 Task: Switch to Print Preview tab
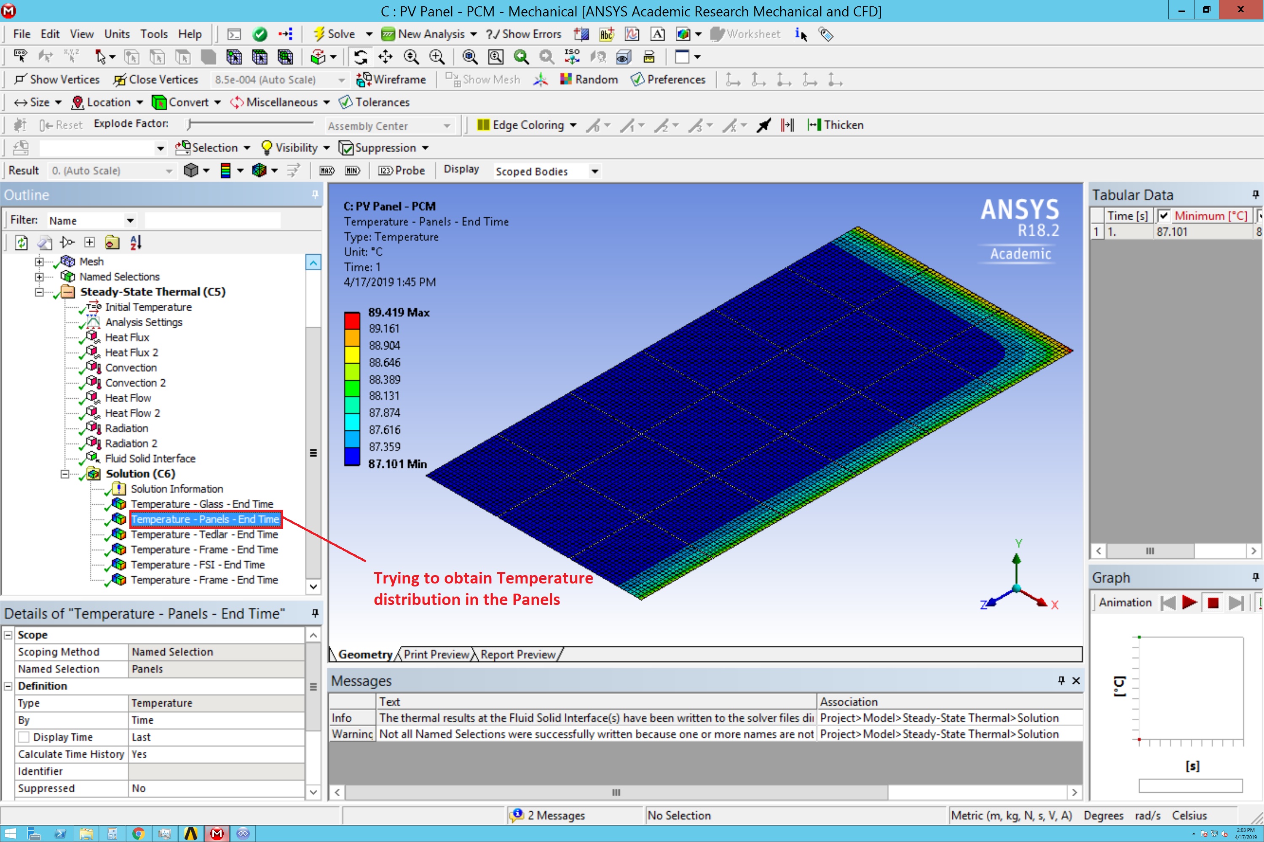coord(437,654)
